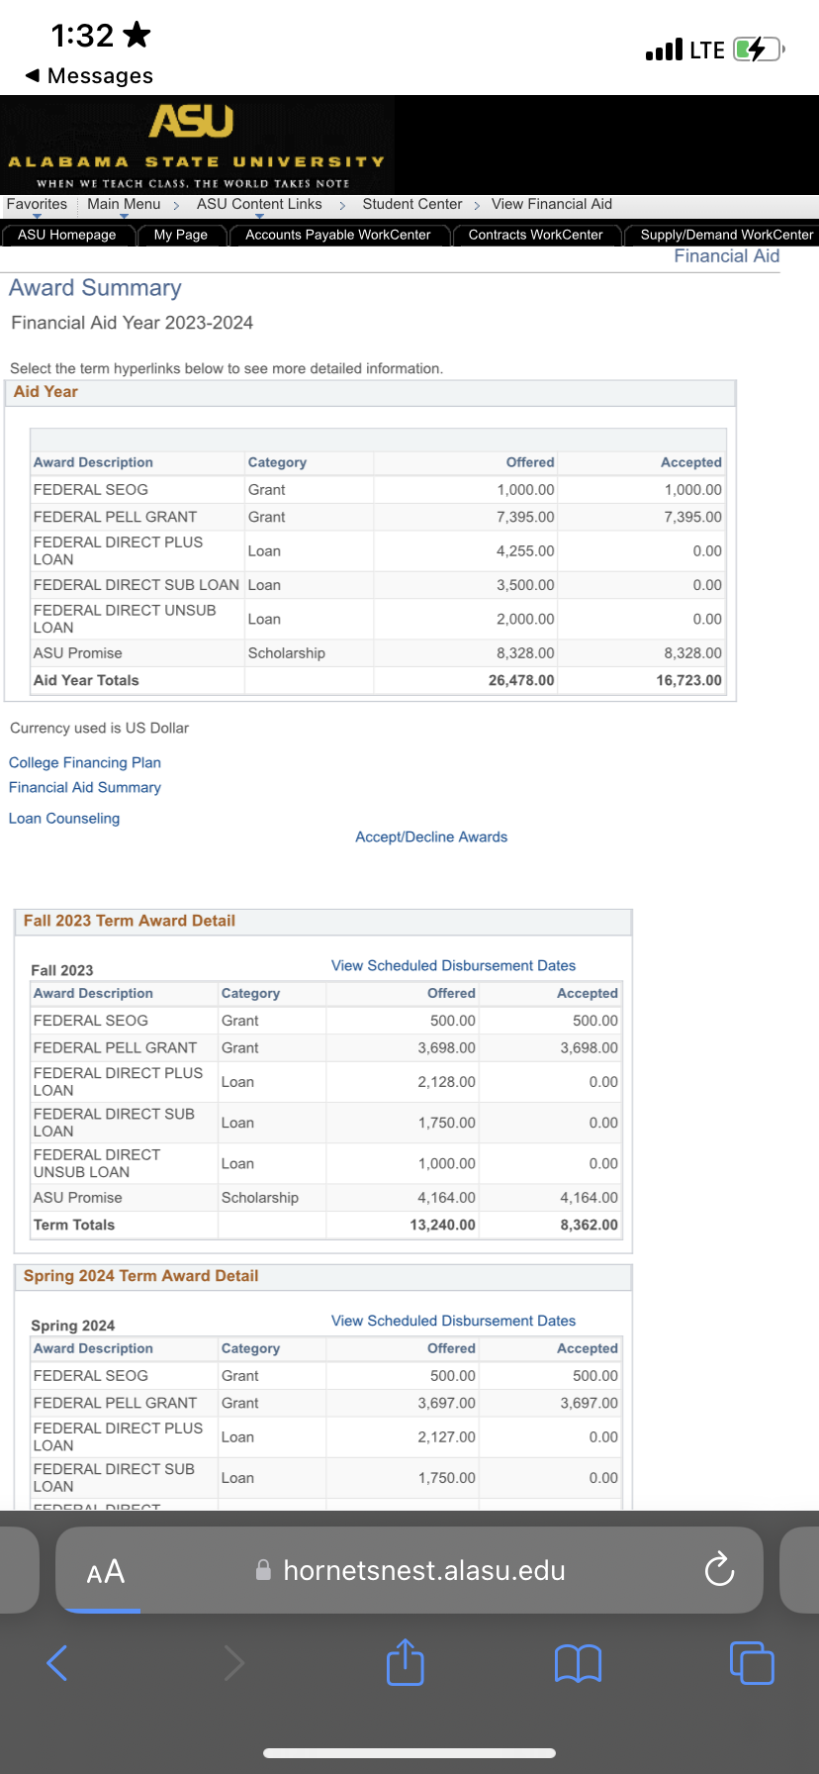
Task: Open the Student Center breadcrumb
Action: (412, 204)
